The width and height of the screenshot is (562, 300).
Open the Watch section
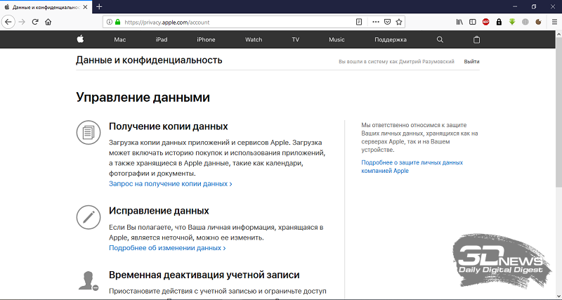click(254, 39)
